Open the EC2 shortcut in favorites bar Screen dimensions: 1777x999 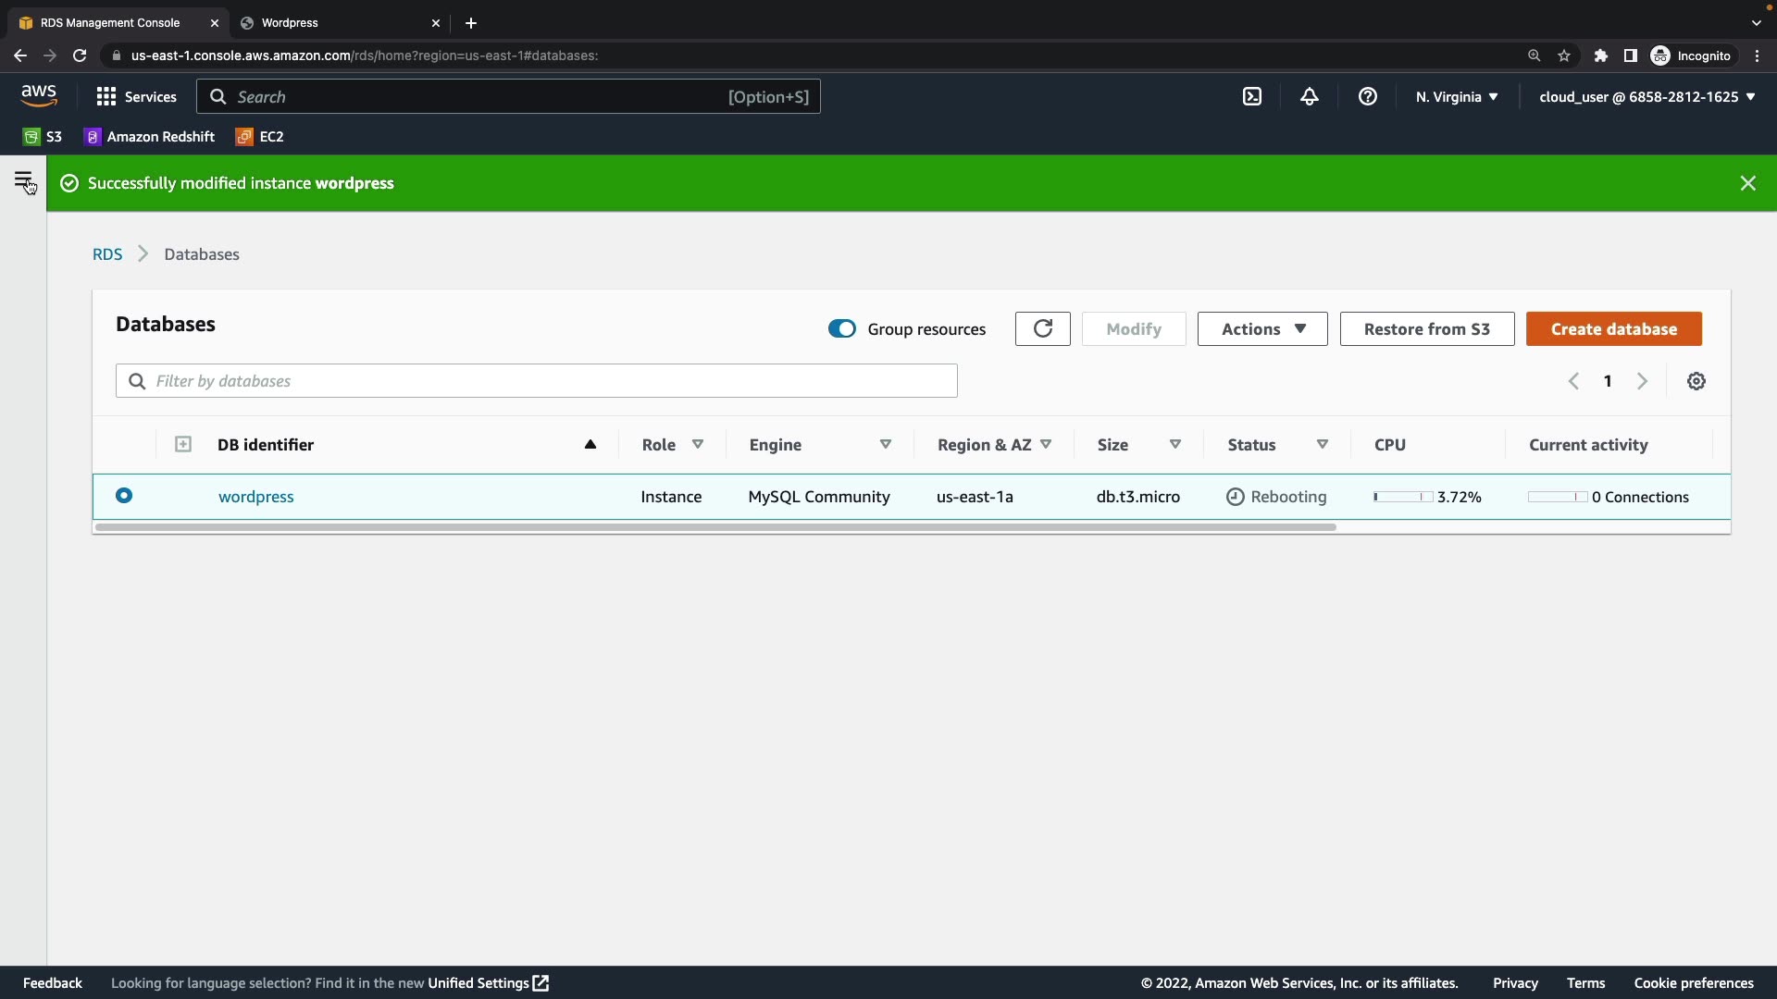(x=260, y=136)
